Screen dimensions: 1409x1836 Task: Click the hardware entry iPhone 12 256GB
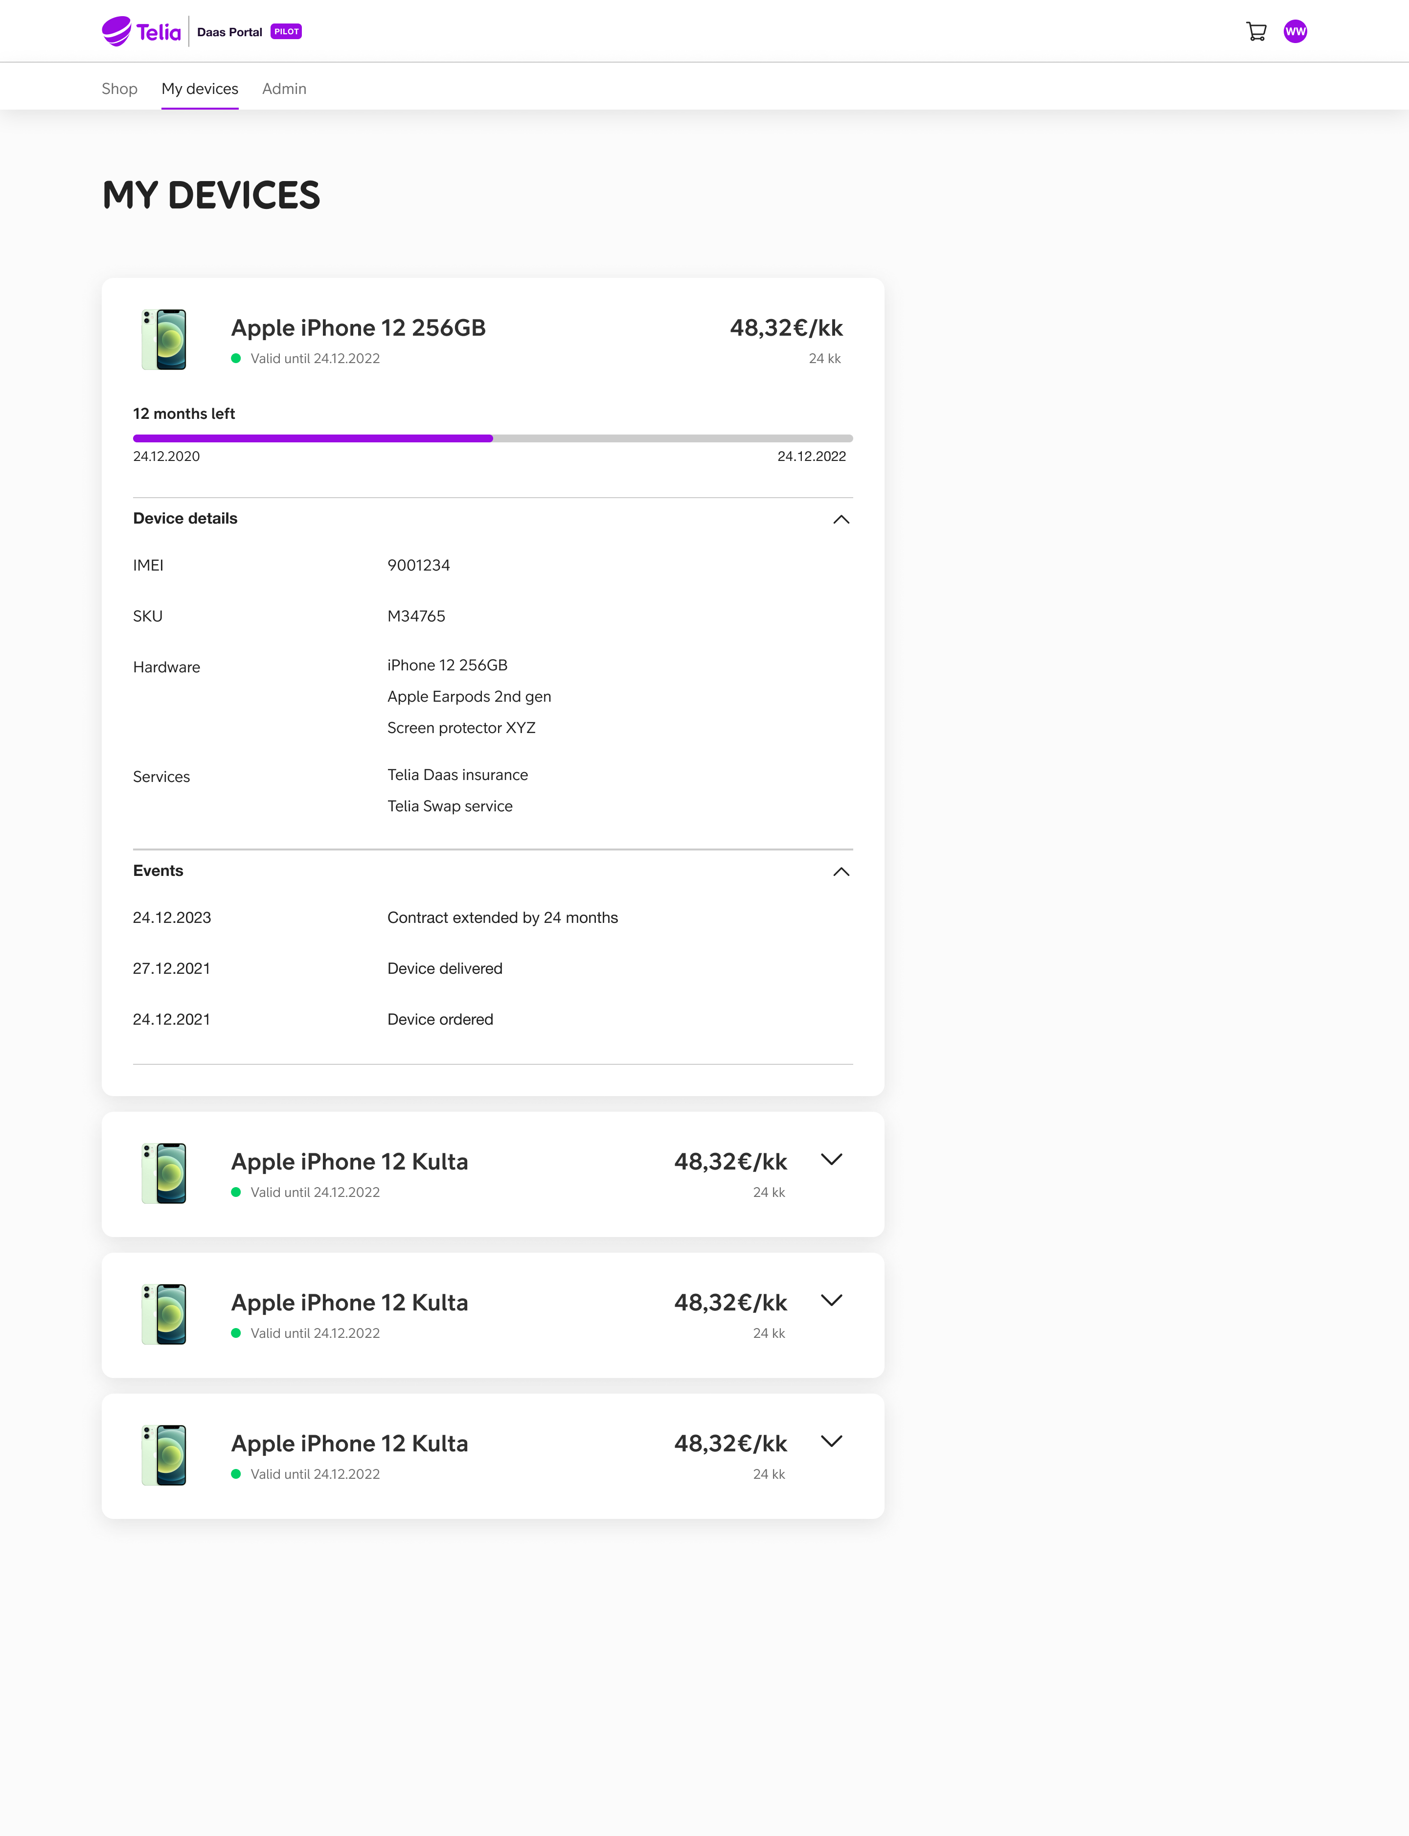point(447,665)
